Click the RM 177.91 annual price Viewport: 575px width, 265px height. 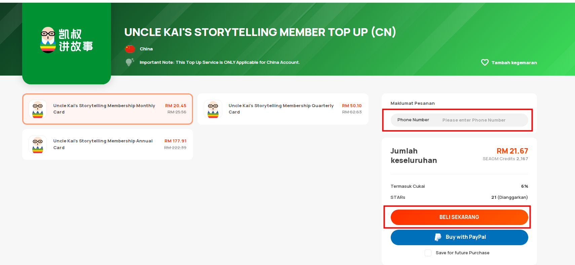(175, 141)
